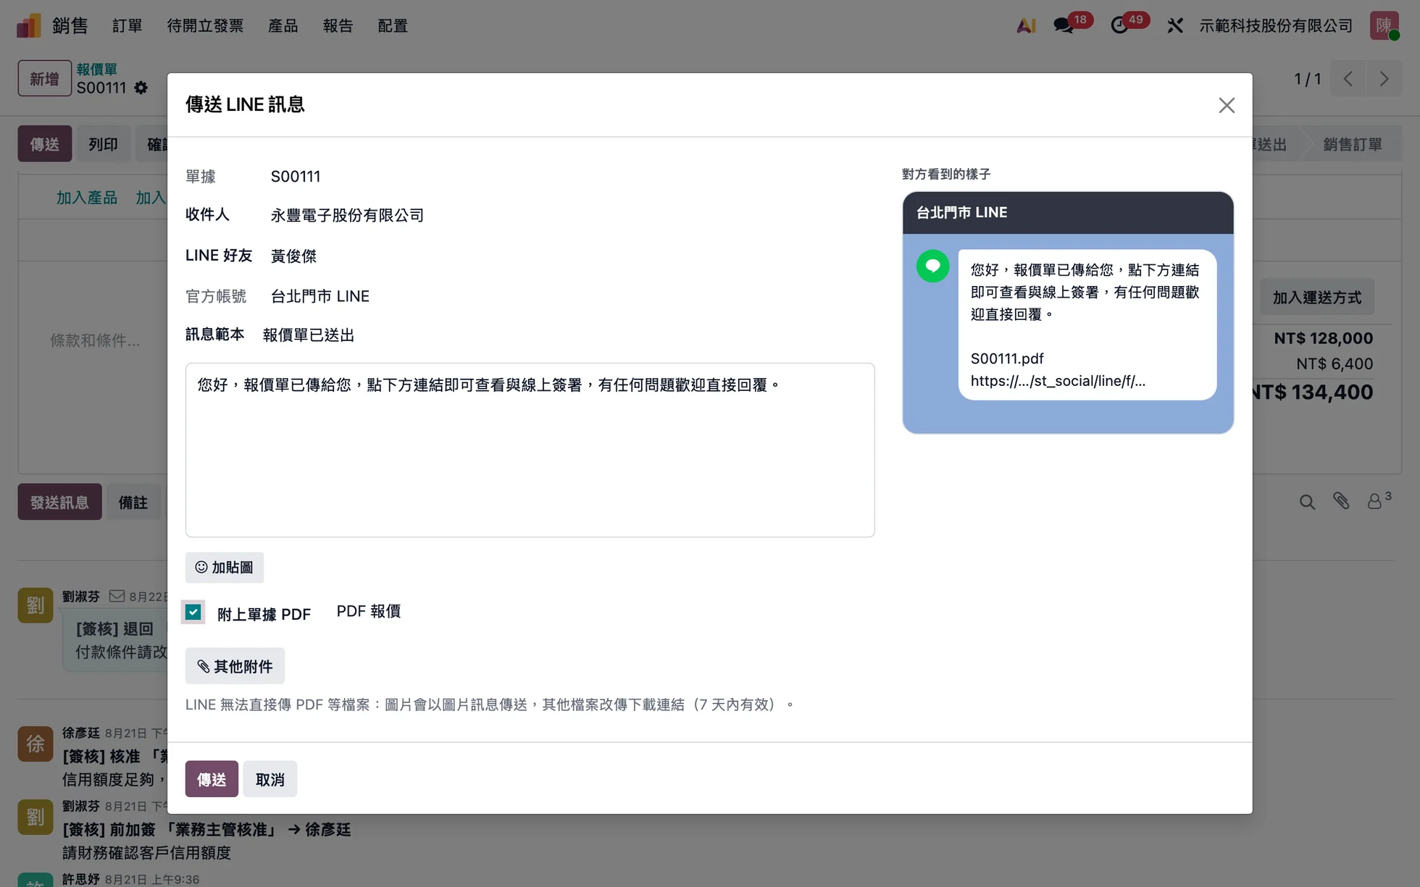
Task: Click into the message body text area
Action: click(x=530, y=450)
